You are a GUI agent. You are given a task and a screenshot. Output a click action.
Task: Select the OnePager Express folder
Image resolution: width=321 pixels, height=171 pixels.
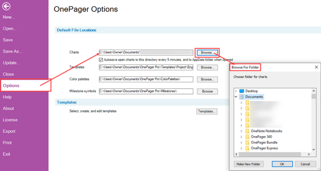pyautogui.click(x=264, y=148)
